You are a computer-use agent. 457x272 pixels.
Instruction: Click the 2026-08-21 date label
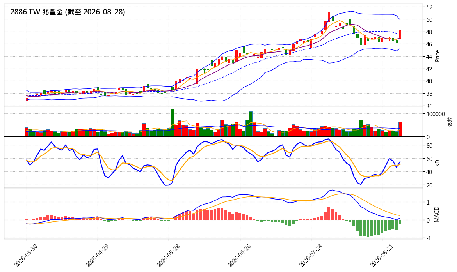[x=381, y=255]
